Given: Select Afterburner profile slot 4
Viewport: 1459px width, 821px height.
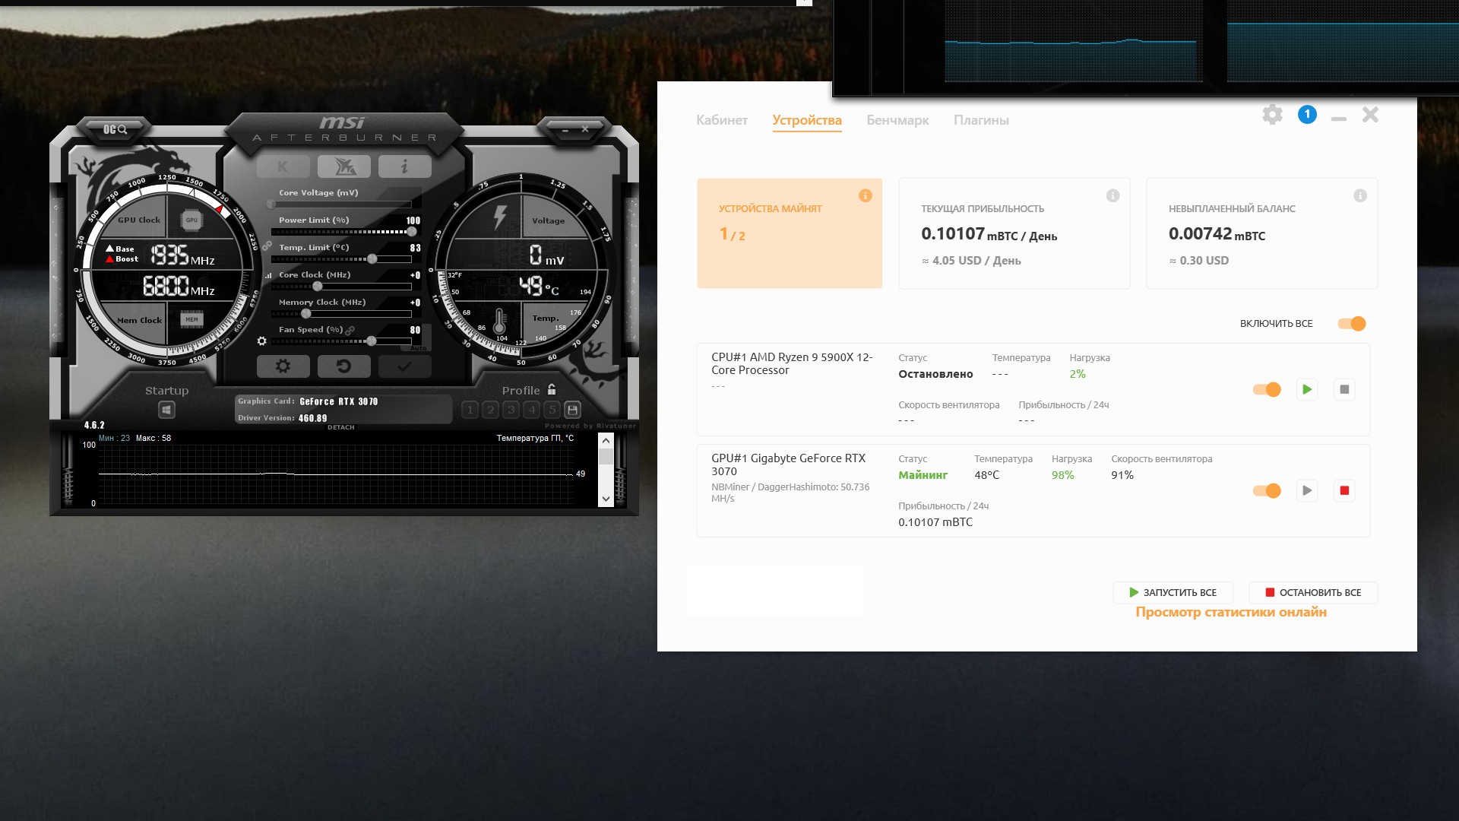Looking at the screenshot, I should [x=532, y=410].
